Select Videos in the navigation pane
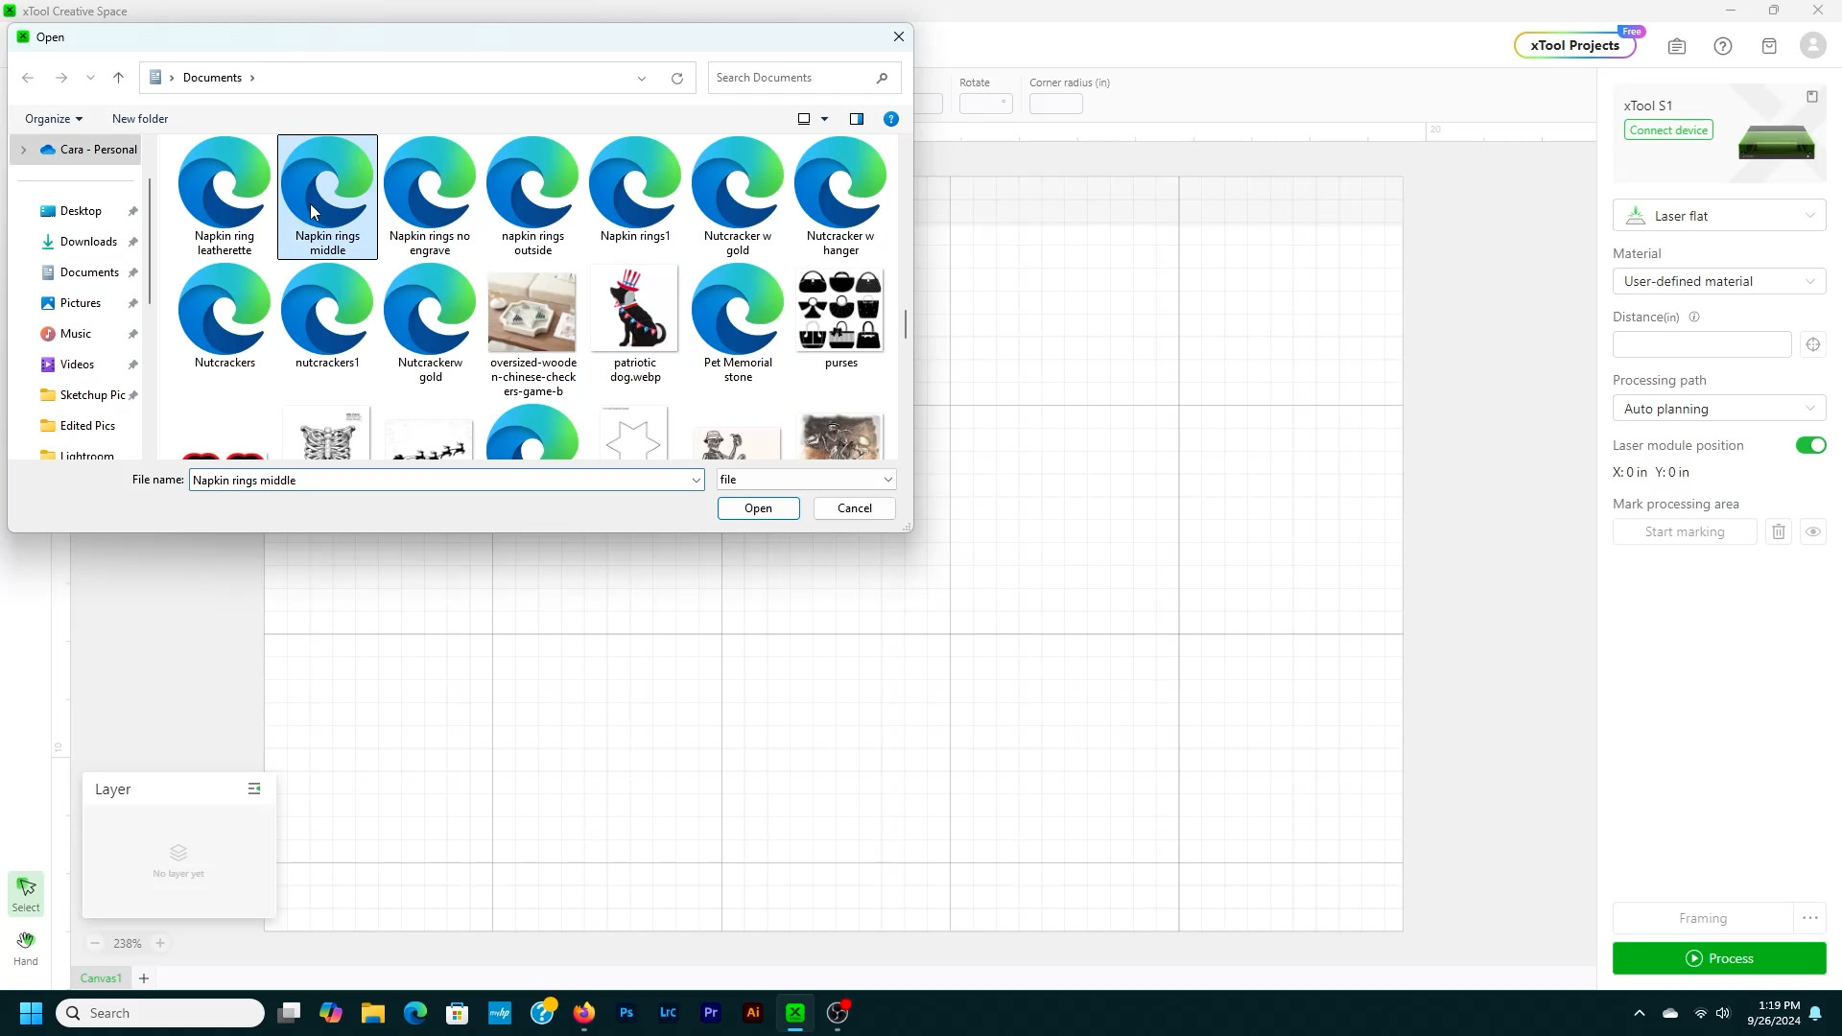Viewport: 1842px width, 1036px height. pyautogui.click(x=77, y=365)
